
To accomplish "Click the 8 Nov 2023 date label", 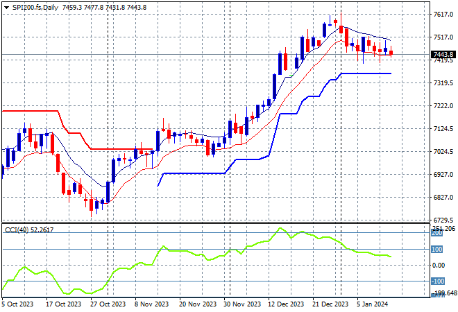I will pos(152,304).
